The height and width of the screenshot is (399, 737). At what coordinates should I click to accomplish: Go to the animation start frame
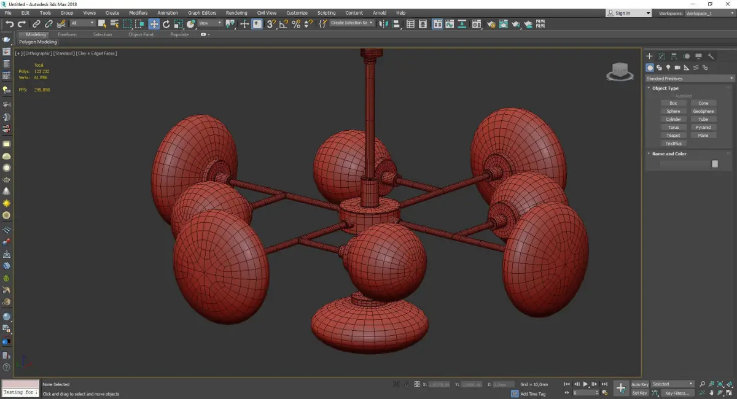tap(566, 384)
